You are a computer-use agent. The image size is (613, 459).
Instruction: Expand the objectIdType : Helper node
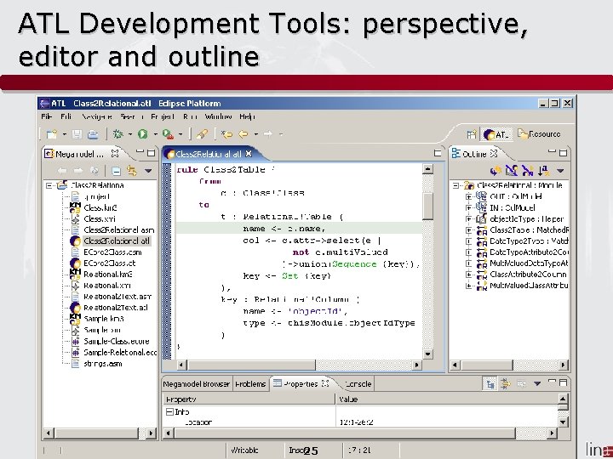(469, 219)
